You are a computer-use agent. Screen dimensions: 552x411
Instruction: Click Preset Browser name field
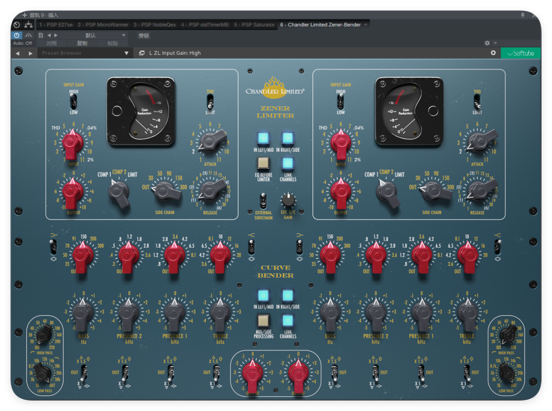click(x=81, y=53)
